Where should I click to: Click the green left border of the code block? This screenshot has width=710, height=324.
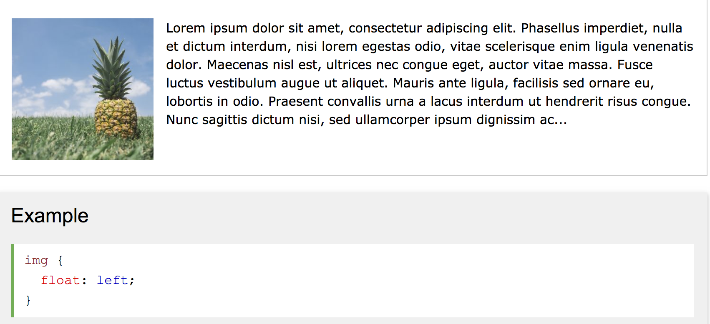coord(13,281)
